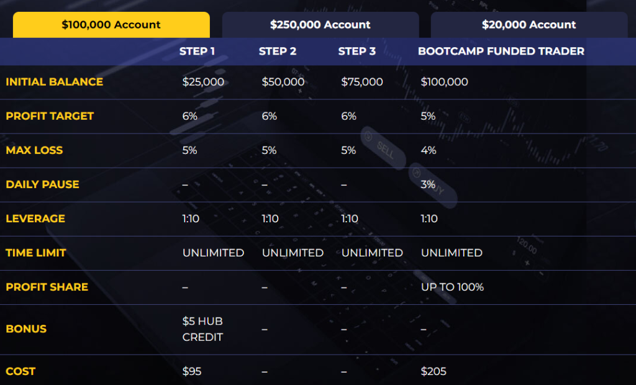
Task: Click the Profit Target row label
Action: 50,116
